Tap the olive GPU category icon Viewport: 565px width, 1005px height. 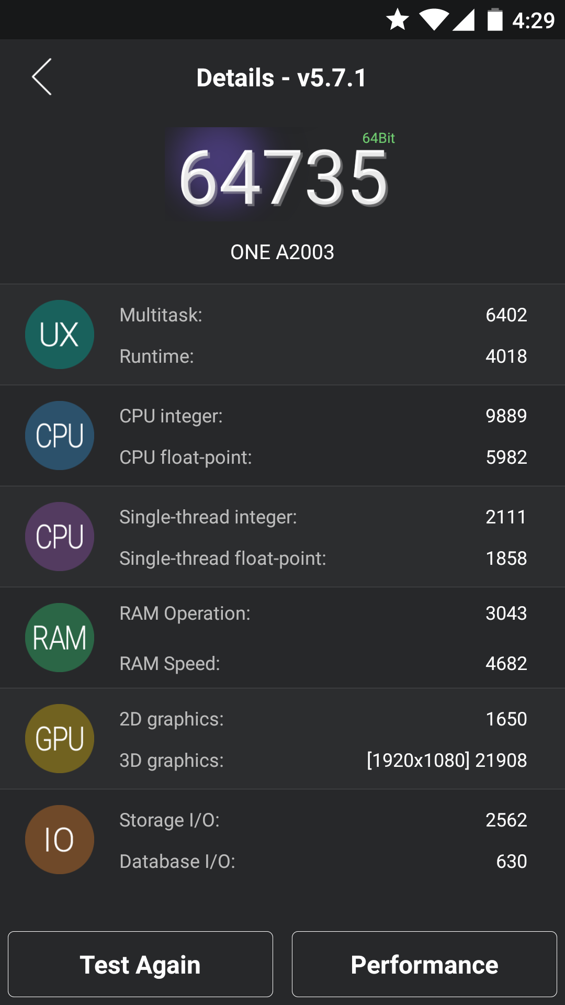click(x=60, y=739)
